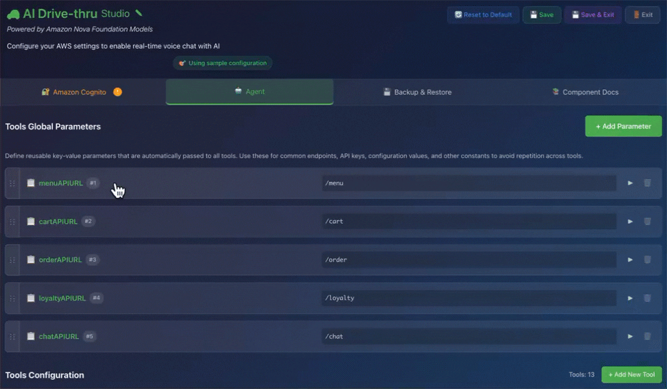The image size is (667, 389).
Task: Click the drag handle on the chatAPIURL row
Action: [11, 337]
